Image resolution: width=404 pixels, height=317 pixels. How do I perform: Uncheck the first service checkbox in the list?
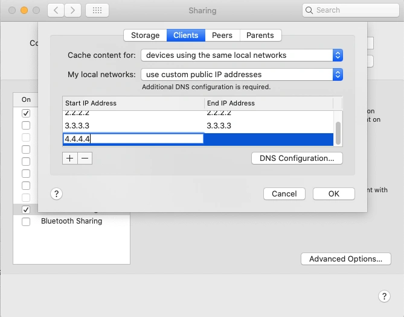(x=26, y=113)
